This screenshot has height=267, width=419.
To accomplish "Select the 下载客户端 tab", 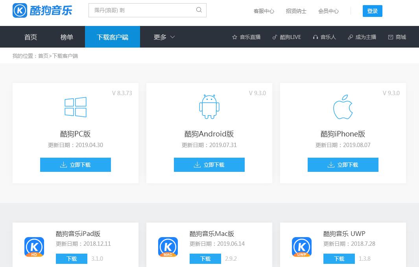I will [x=113, y=37].
